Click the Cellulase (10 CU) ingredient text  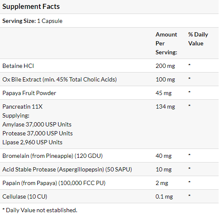pos(25,196)
